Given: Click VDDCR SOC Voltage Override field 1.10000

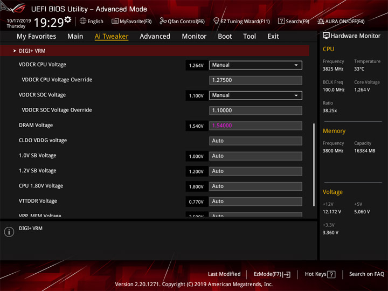Looking at the screenshot, I should coord(255,110).
